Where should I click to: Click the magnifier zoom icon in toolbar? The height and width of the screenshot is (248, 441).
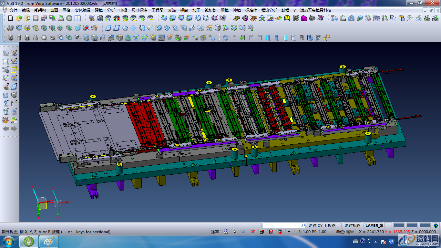(69, 18)
